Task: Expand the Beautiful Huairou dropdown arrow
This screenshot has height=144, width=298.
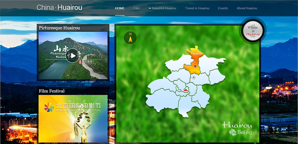Action: 150,8
